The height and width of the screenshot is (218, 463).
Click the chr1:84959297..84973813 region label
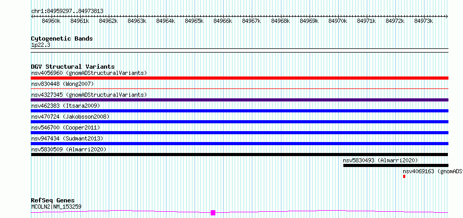point(67,11)
